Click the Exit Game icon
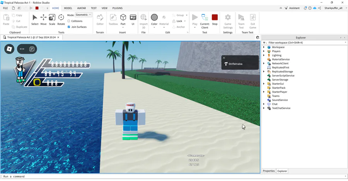348x181 pixels. tap(253, 17)
